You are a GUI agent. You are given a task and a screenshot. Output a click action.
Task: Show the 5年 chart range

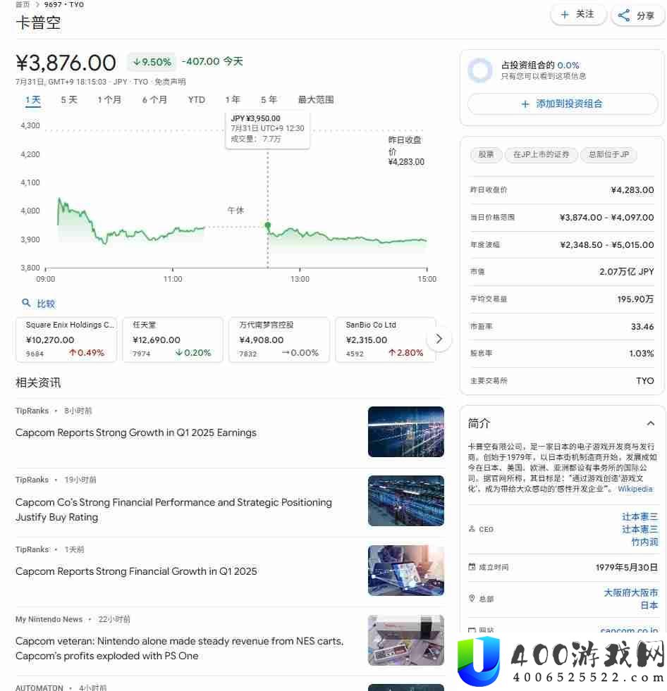pos(269,100)
